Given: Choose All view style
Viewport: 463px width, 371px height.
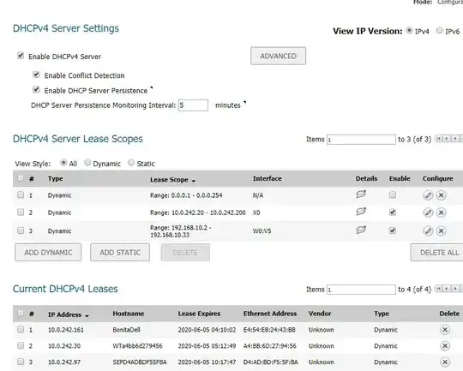Looking at the screenshot, I should tap(63, 163).
